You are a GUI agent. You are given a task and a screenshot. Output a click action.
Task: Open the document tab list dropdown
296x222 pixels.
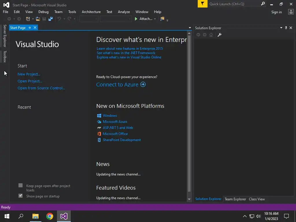click(190, 28)
